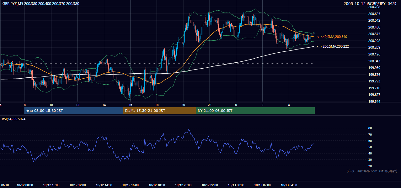Click price axis label 199.710

pos(374,88)
